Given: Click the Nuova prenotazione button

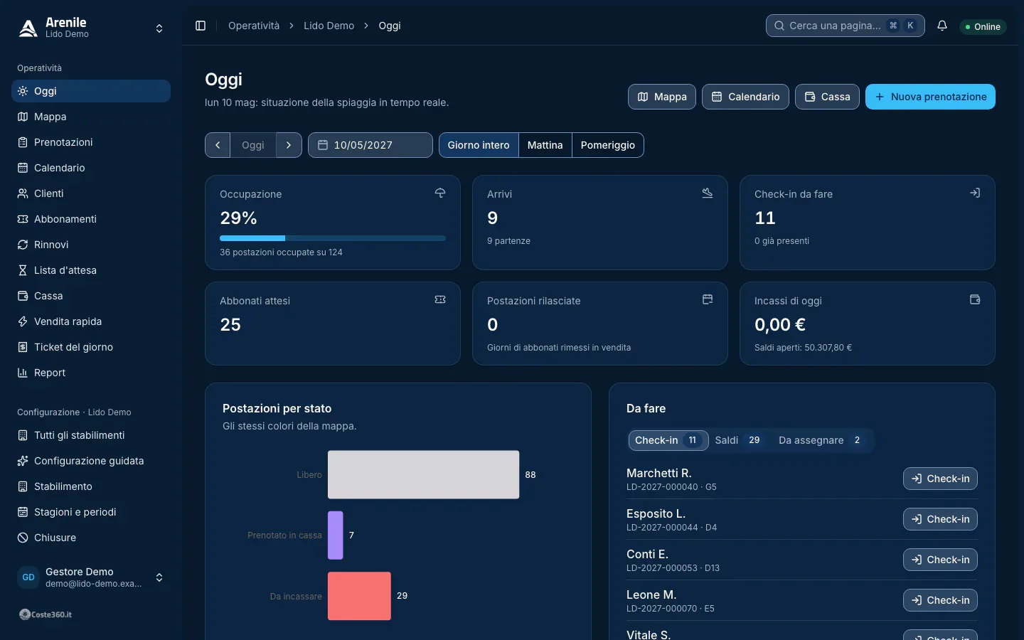Looking at the screenshot, I should click(930, 97).
